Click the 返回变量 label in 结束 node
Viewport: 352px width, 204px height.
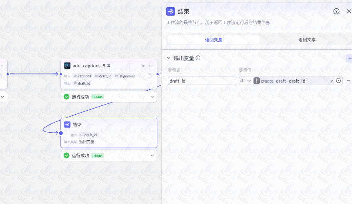point(86,142)
